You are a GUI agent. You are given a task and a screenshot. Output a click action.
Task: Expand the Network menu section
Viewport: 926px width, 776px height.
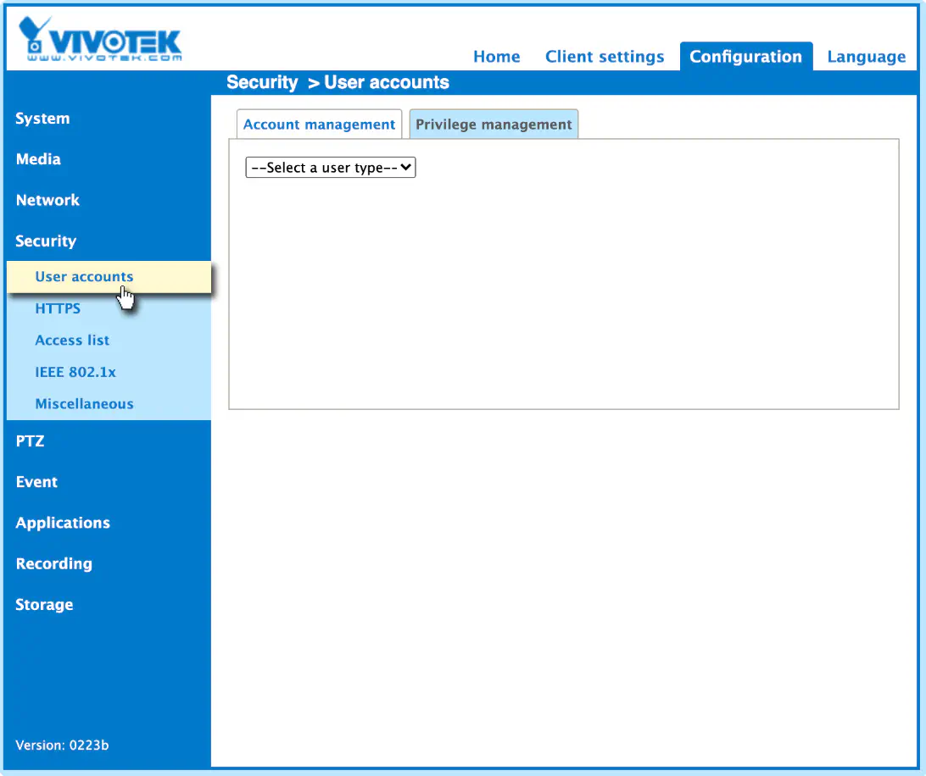click(x=47, y=200)
